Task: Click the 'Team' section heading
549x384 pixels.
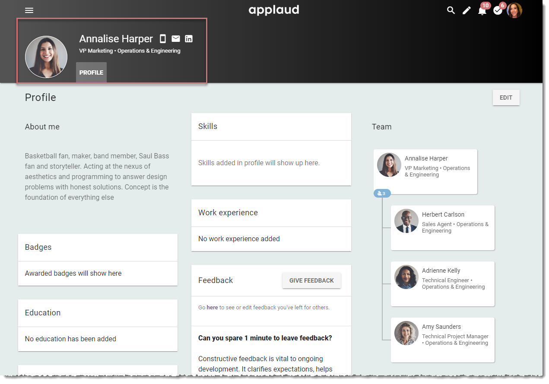Action: click(382, 127)
